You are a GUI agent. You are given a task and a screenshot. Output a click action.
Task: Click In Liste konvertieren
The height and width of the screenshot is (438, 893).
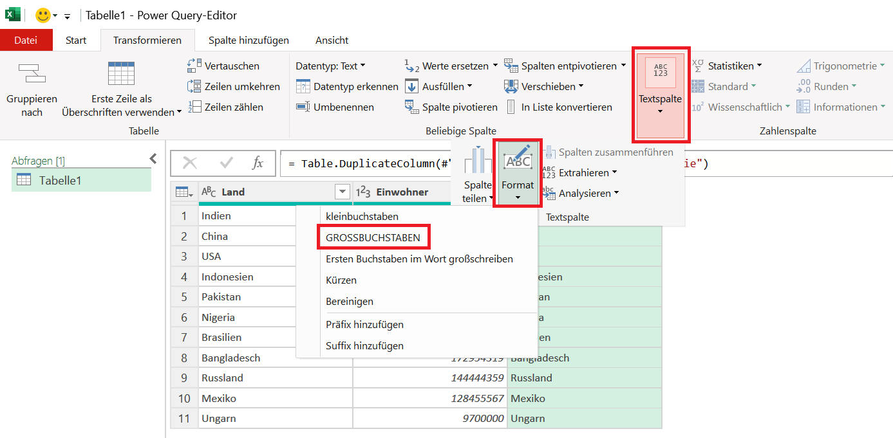pos(558,107)
